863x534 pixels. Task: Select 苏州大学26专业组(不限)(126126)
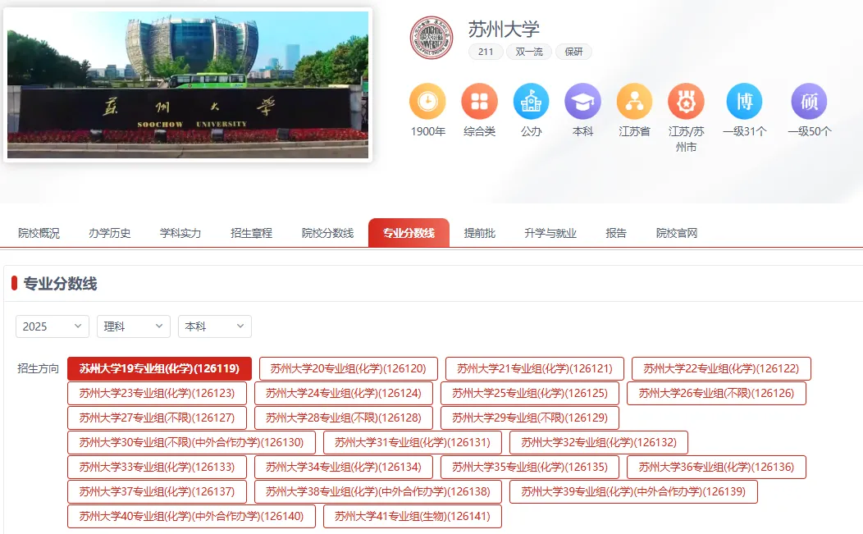pyautogui.click(x=717, y=393)
